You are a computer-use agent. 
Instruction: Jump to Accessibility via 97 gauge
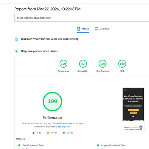pos(83,64)
